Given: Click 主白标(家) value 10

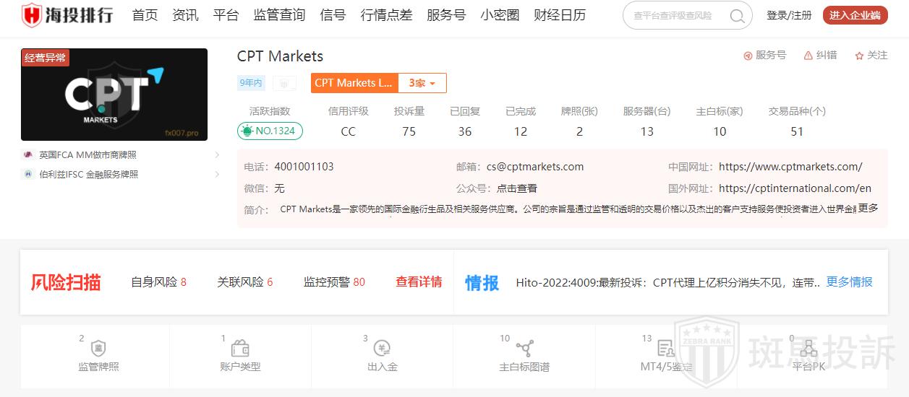Looking at the screenshot, I should pos(720,131).
